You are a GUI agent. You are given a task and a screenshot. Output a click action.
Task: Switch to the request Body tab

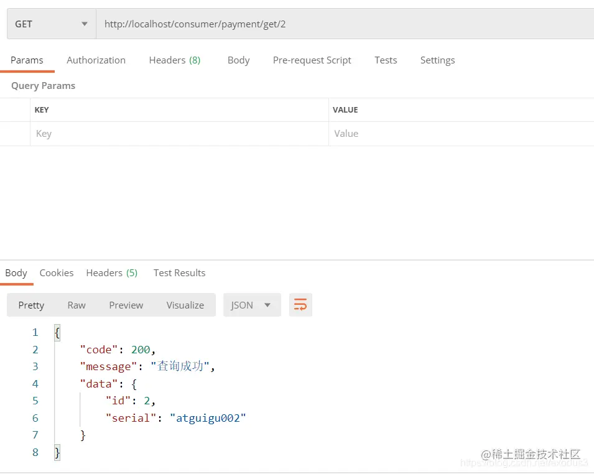[239, 60]
